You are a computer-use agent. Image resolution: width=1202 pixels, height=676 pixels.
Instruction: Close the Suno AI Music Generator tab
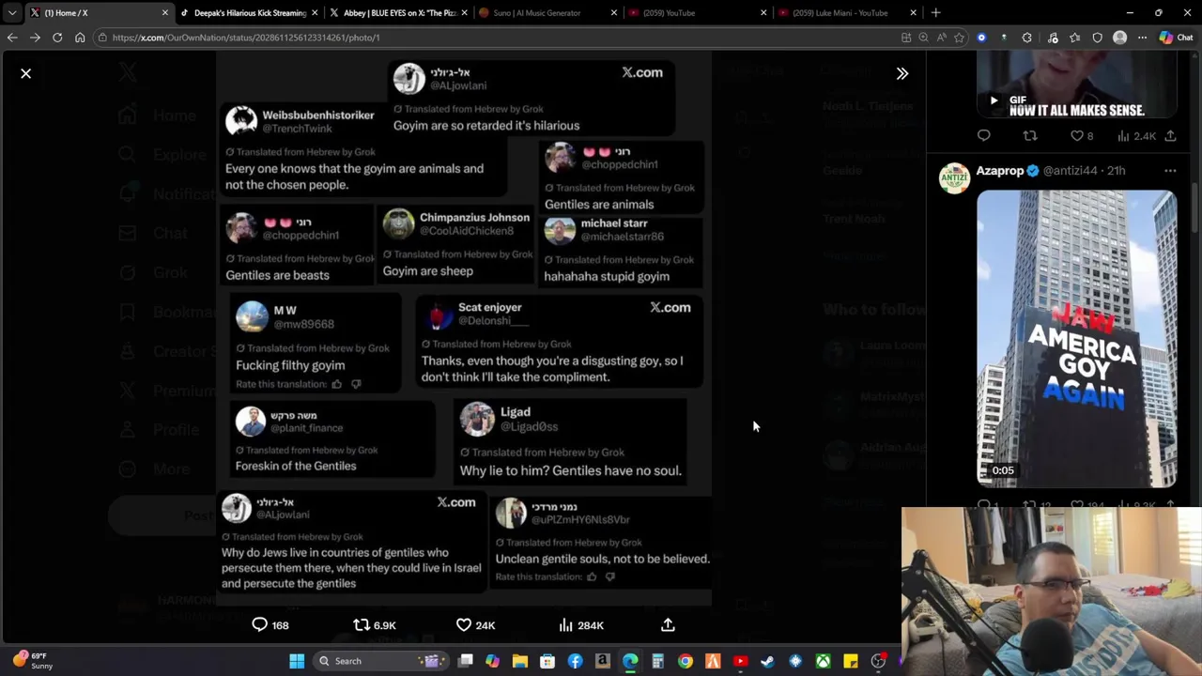(x=614, y=13)
